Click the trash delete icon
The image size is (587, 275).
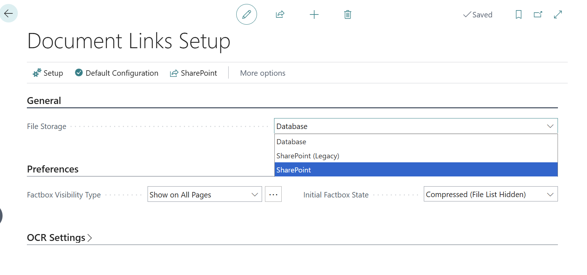pos(347,14)
